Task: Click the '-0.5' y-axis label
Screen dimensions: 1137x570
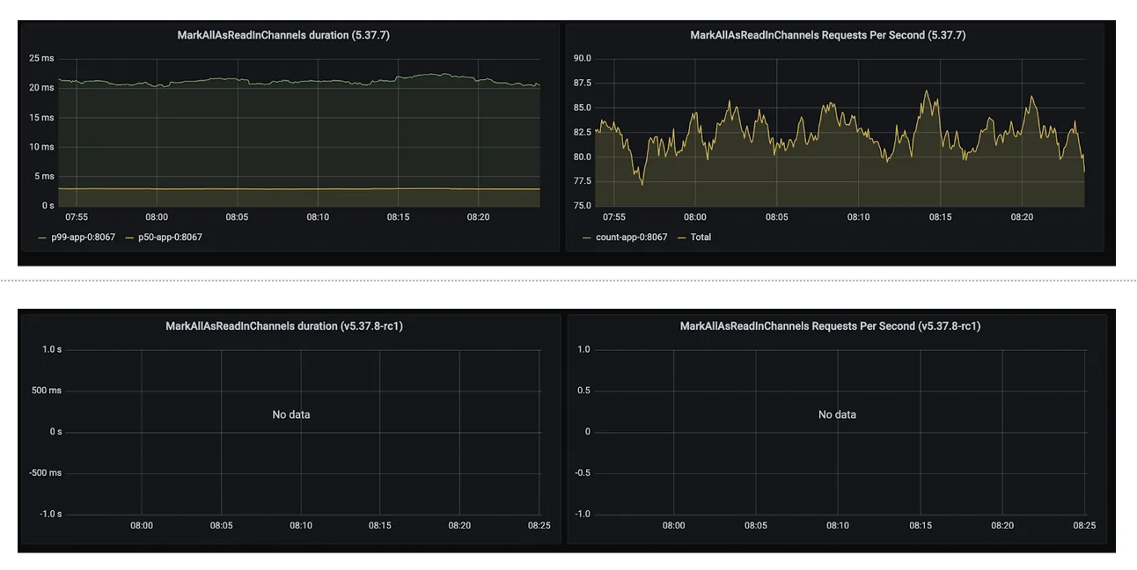Action: pyautogui.click(x=583, y=473)
